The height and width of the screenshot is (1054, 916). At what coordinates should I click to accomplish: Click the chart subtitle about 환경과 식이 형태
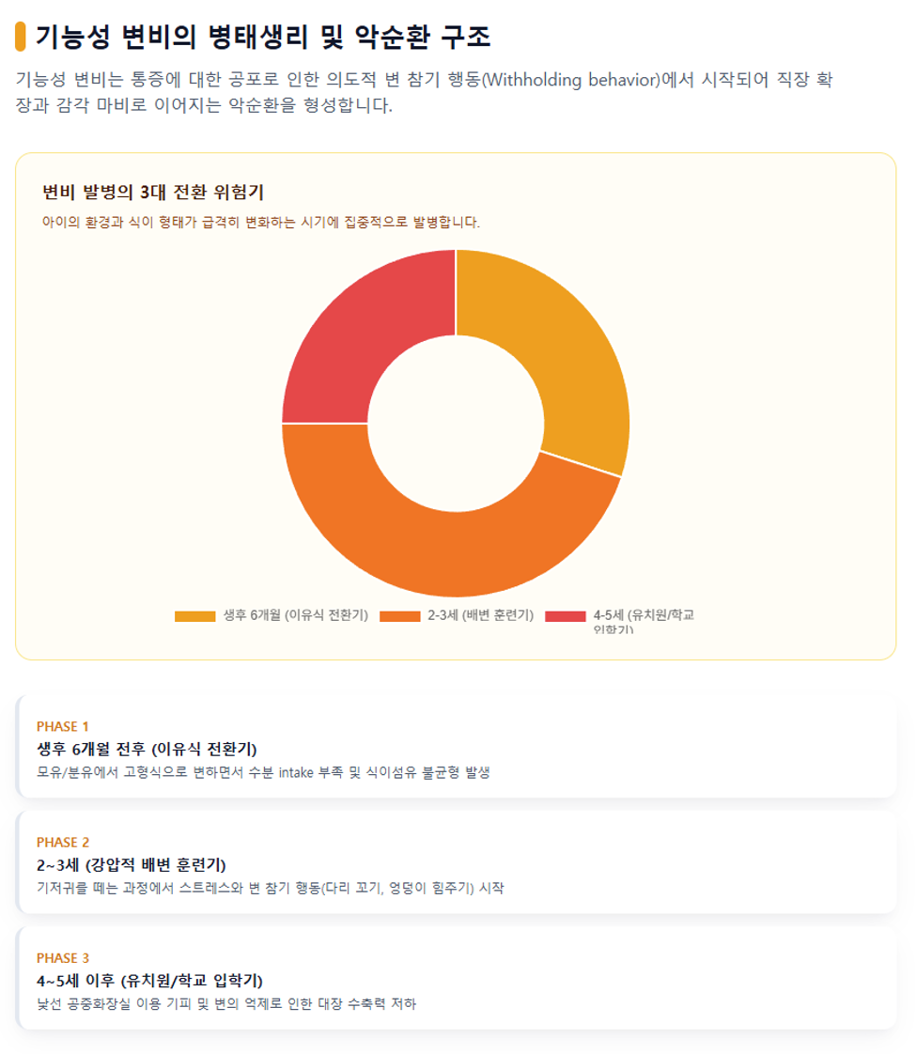coord(261,223)
